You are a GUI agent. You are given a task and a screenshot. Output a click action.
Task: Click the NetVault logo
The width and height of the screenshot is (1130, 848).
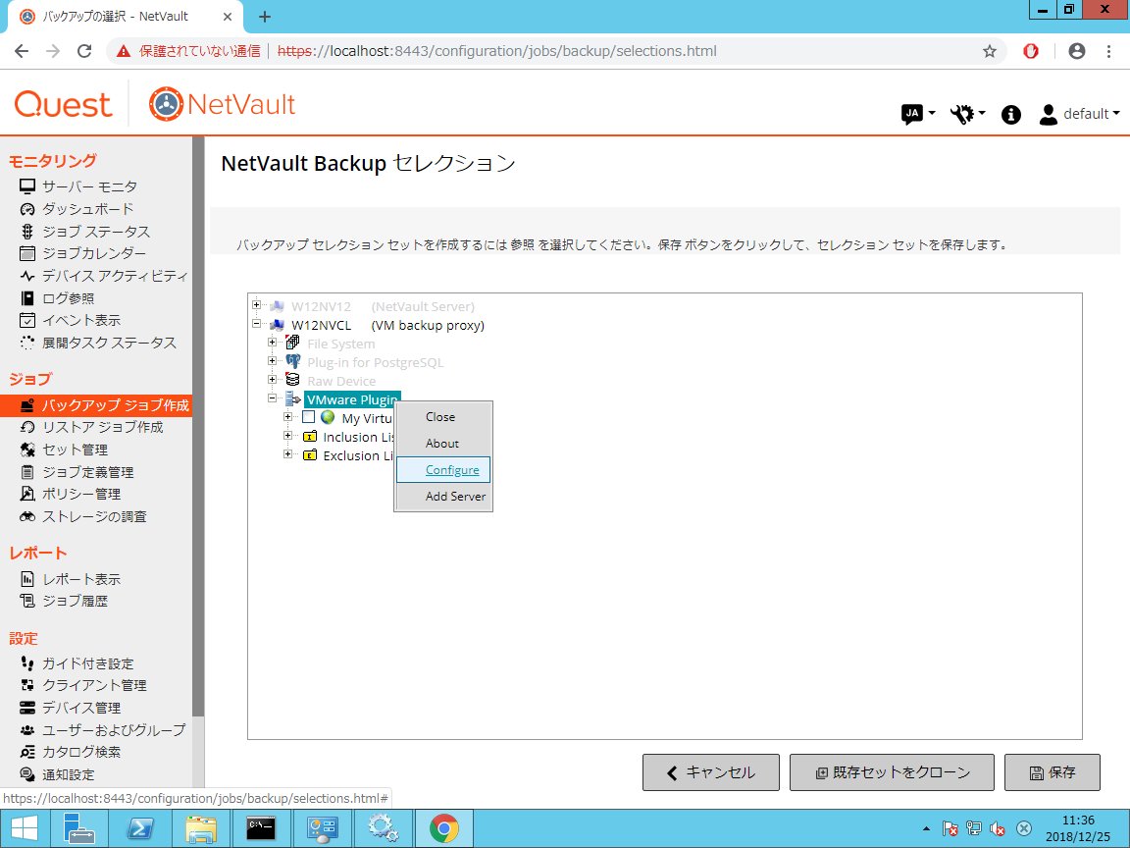pyautogui.click(x=222, y=104)
